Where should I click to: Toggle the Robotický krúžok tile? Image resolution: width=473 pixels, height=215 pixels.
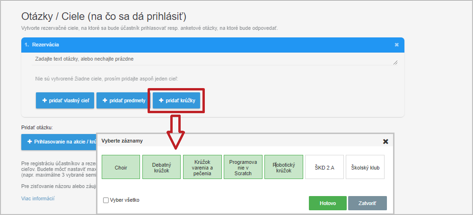(284, 167)
